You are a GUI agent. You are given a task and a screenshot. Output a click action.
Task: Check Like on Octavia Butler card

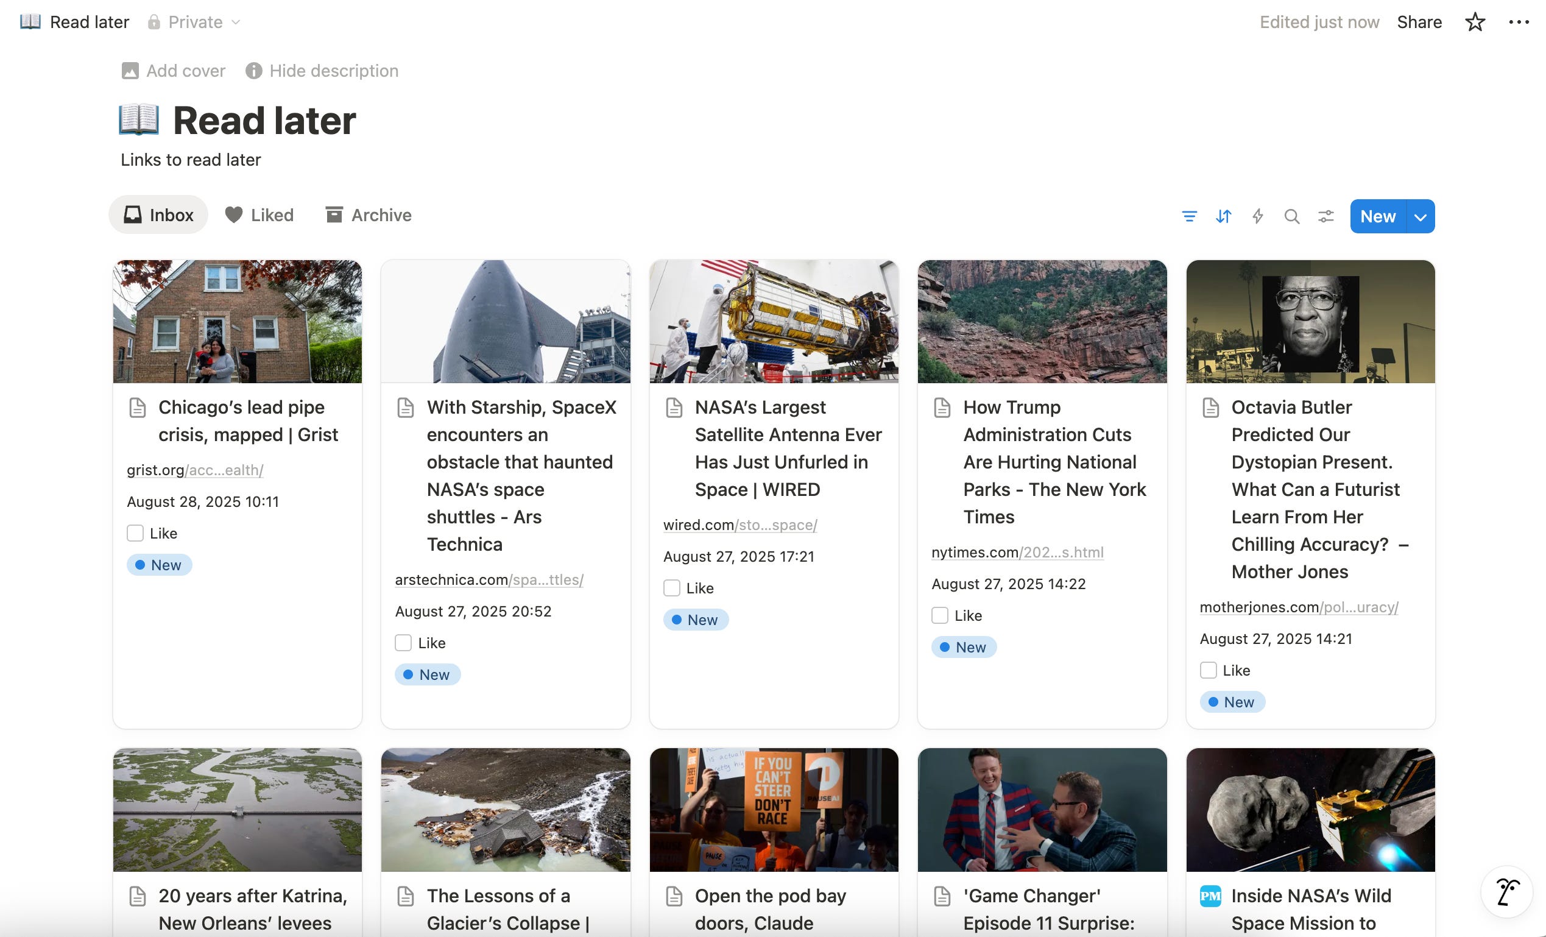(x=1208, y=670)
